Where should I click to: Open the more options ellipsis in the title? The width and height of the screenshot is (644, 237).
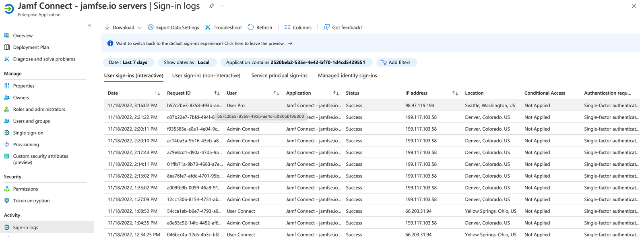pos(223,6)
